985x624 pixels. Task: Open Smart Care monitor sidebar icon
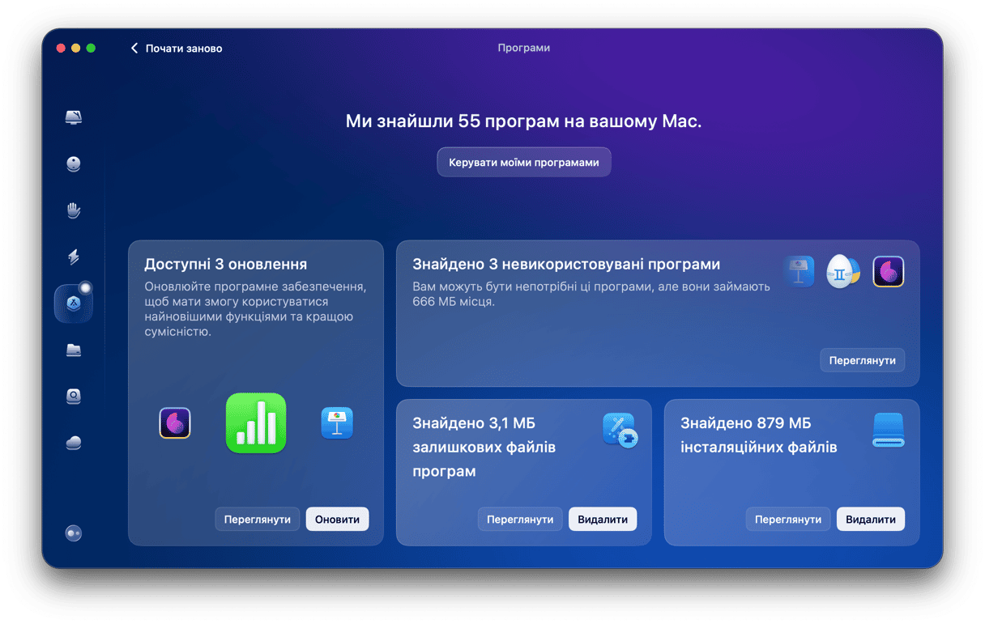[x=74, y=117]
